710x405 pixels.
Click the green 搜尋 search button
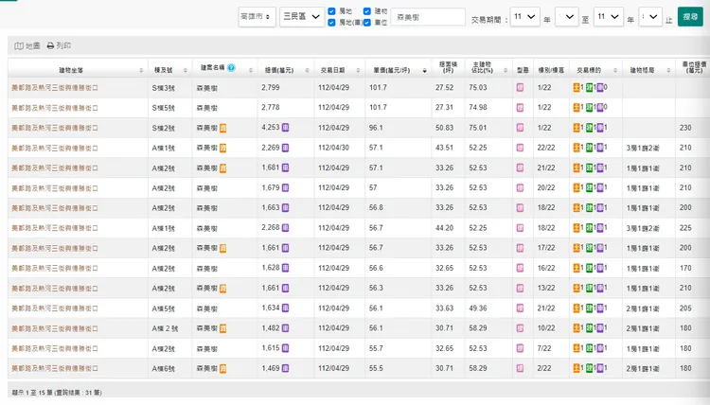[x=690, y=17]
